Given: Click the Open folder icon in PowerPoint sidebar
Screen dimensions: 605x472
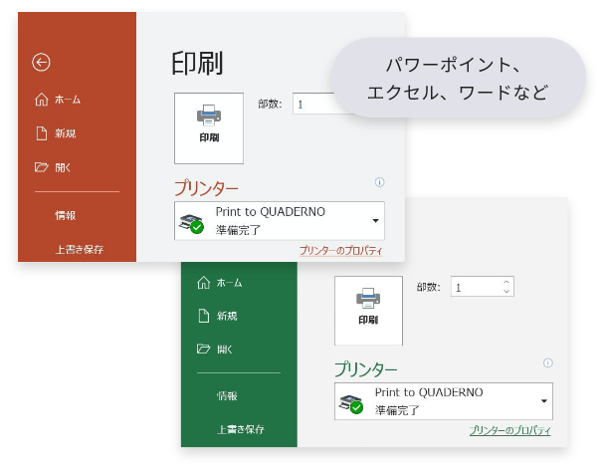Looking at the screenshot, I should click(41, 167).
